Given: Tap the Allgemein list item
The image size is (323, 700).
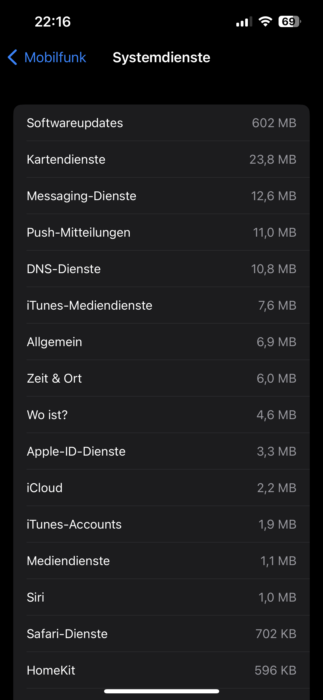Looking at the screenshot, I should point(161,342).
